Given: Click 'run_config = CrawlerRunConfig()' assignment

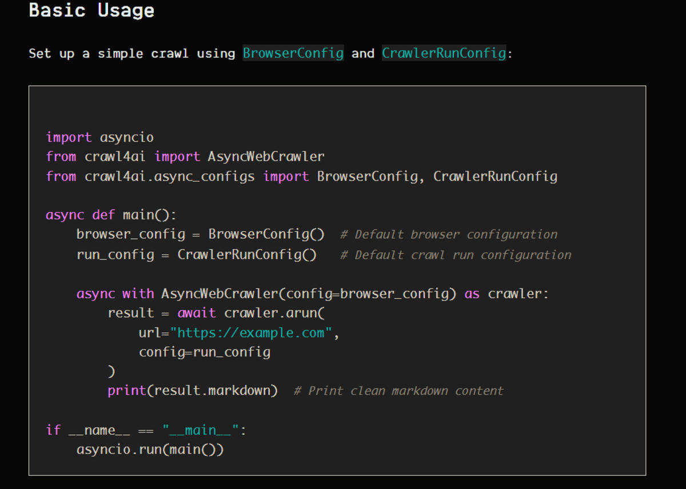Looking at the screenshot, I should coord(197,254).
